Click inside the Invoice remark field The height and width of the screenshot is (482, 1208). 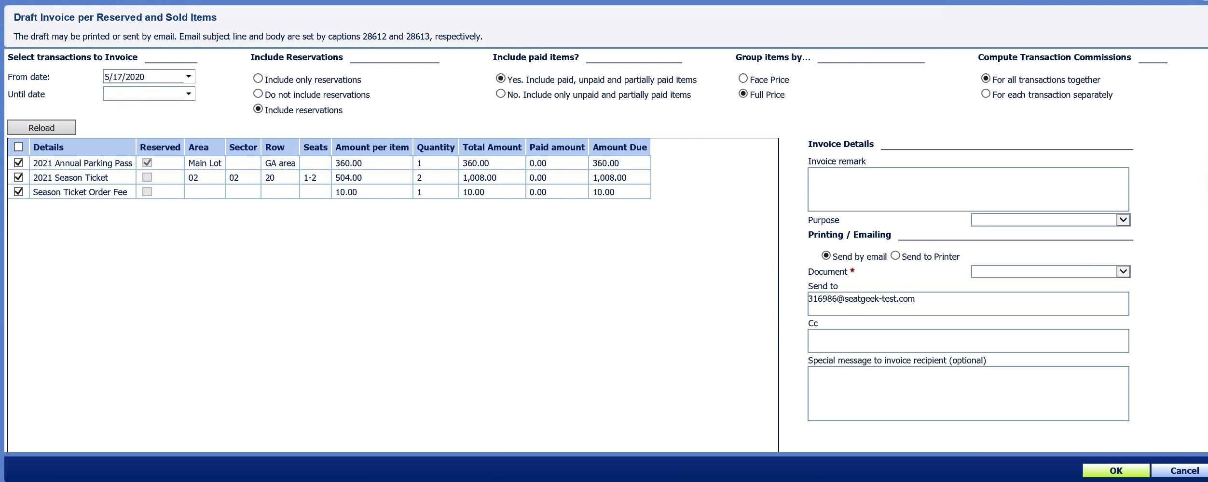point(967,189)
